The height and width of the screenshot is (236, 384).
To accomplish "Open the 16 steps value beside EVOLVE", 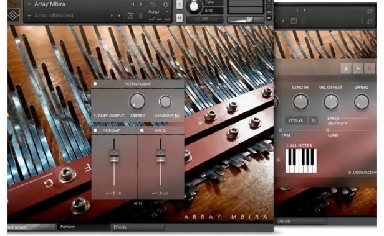I will tap(313, 120).
